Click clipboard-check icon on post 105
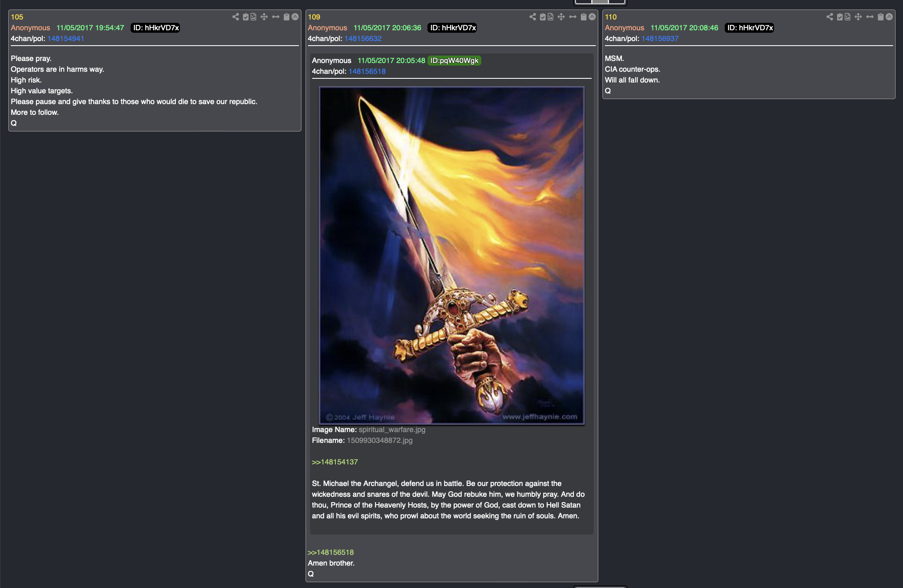This screenshot has height=588, width=903. coord(246,17)
